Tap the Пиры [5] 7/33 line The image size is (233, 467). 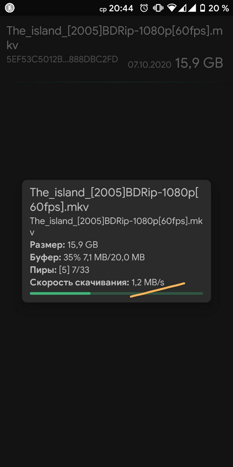point(60,270)
